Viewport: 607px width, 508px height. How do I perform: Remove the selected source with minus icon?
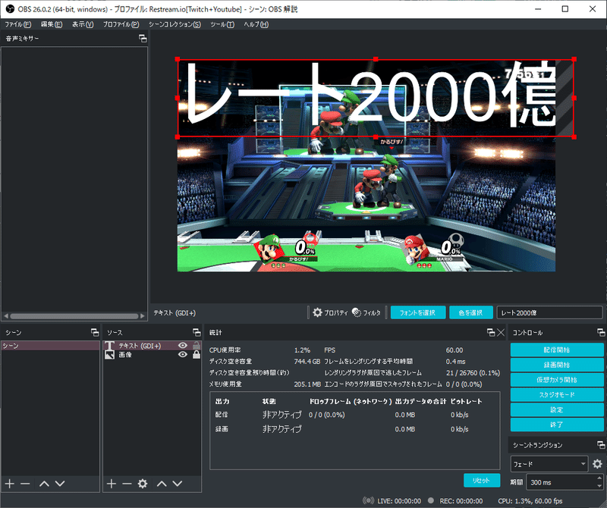pos(127,484)
